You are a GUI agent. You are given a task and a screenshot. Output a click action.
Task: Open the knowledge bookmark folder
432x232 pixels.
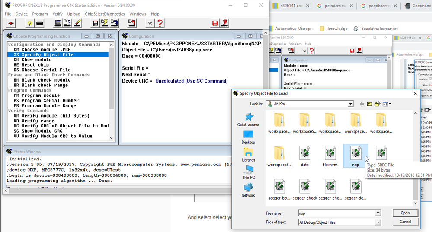(334, 29)
